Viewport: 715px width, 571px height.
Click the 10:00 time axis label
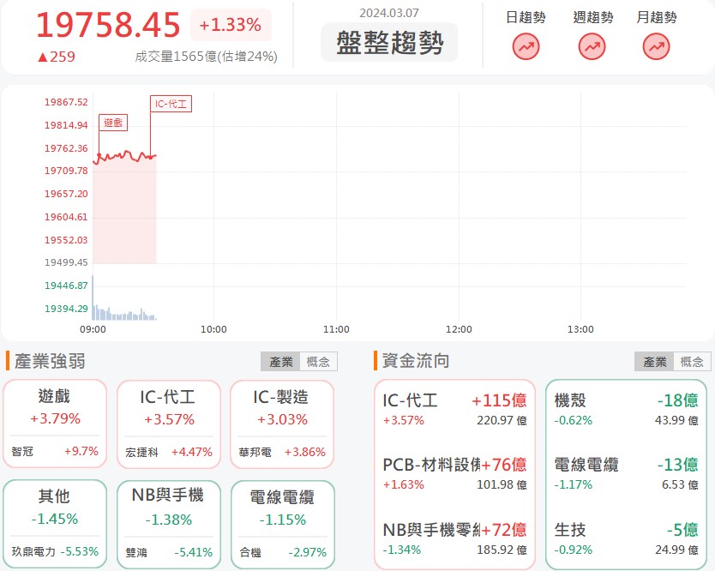[x=213, y=329]
